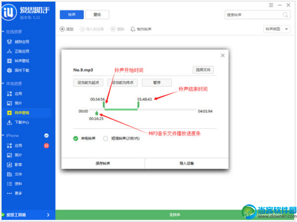Expand 爱思工具箱 toolbox arrow
Viewport: 297px width, 222px height.
pos(48,215)
